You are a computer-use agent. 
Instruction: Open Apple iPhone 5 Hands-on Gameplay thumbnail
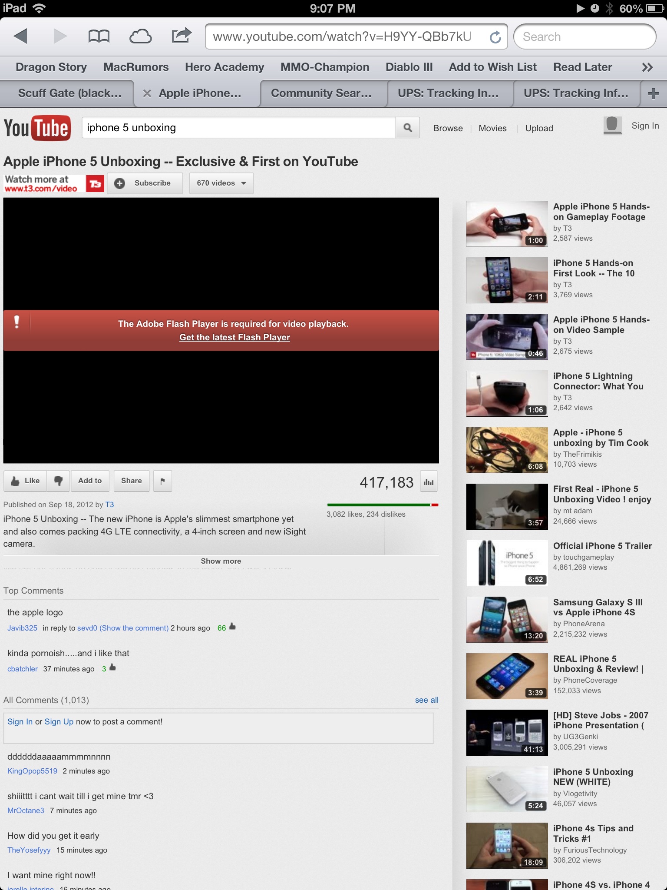point(507,224)
